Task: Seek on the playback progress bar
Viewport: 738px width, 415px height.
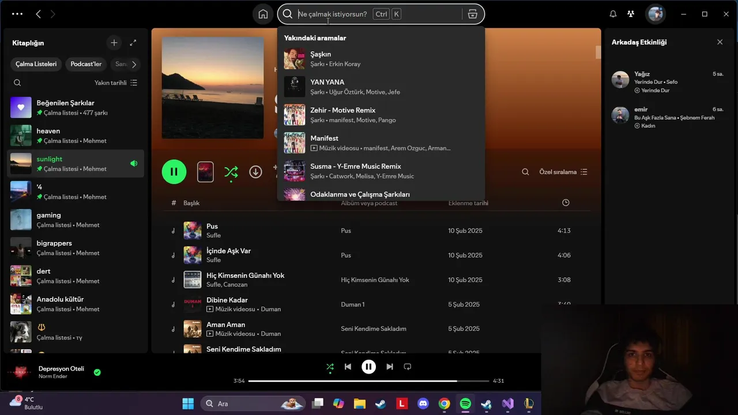Action: (368, 381)
